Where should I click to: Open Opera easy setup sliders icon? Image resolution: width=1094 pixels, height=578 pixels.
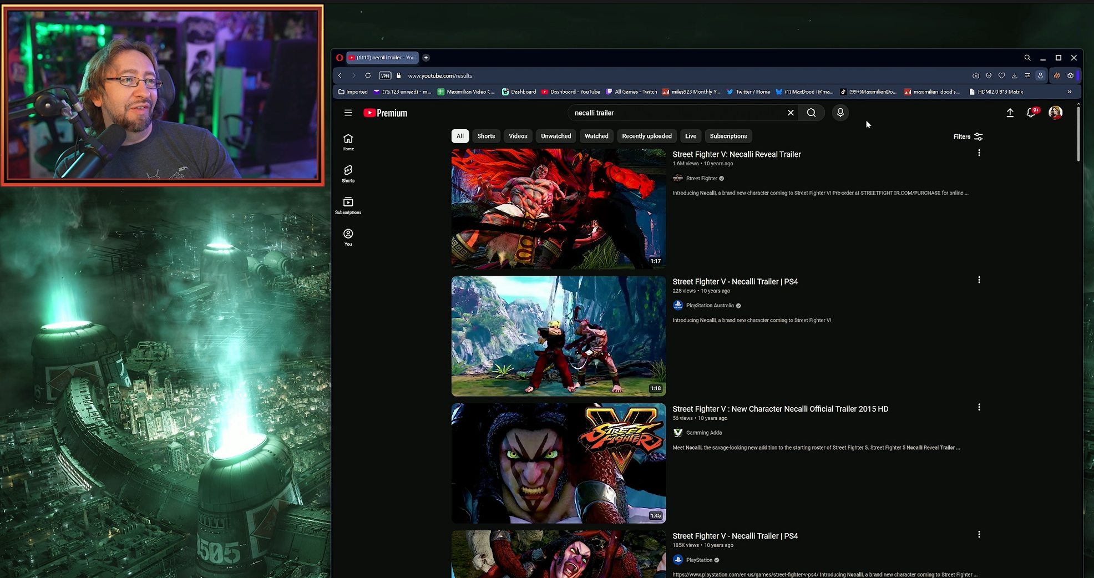1027,75
